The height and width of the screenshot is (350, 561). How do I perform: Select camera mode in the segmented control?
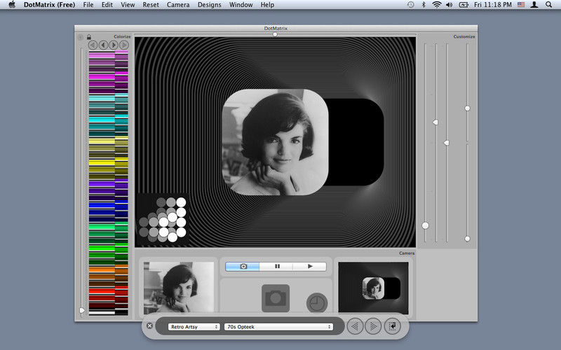pyautogui.click(x=243, y=267)
